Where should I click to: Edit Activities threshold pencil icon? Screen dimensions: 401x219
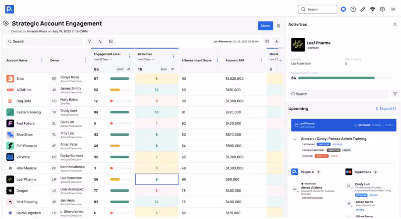(x=172, y=69)
